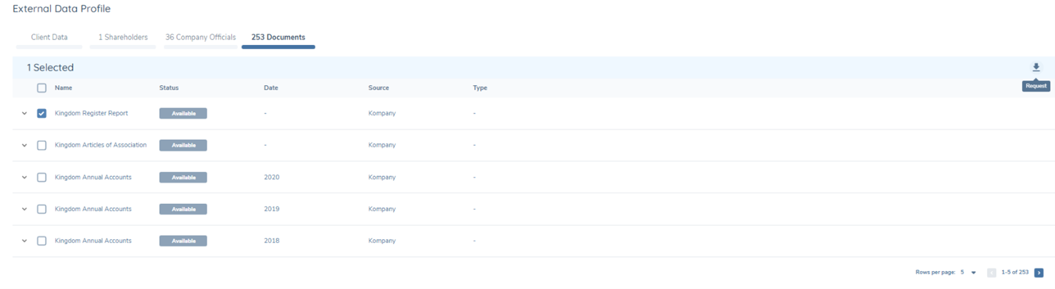This screenshot has height=289, width=1055.
Task: Click the Request download icon
Action: point(1035,67)
